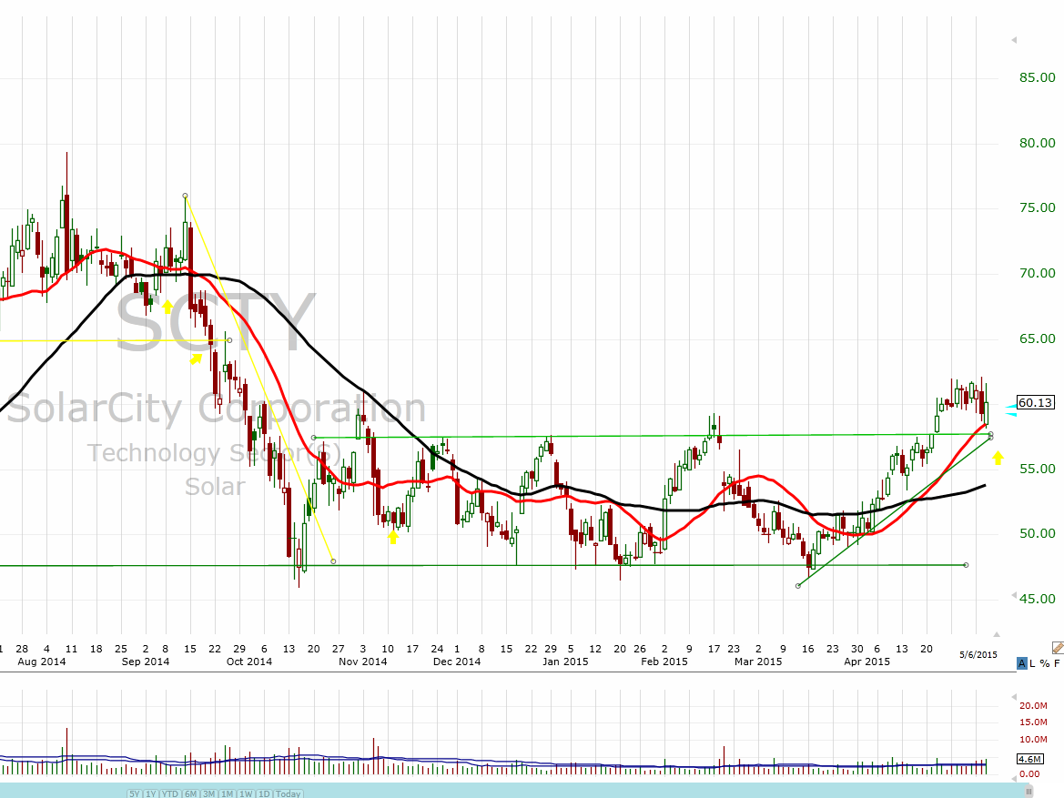Switch price axis to % scale
1064x798 pixels.
1044,663
